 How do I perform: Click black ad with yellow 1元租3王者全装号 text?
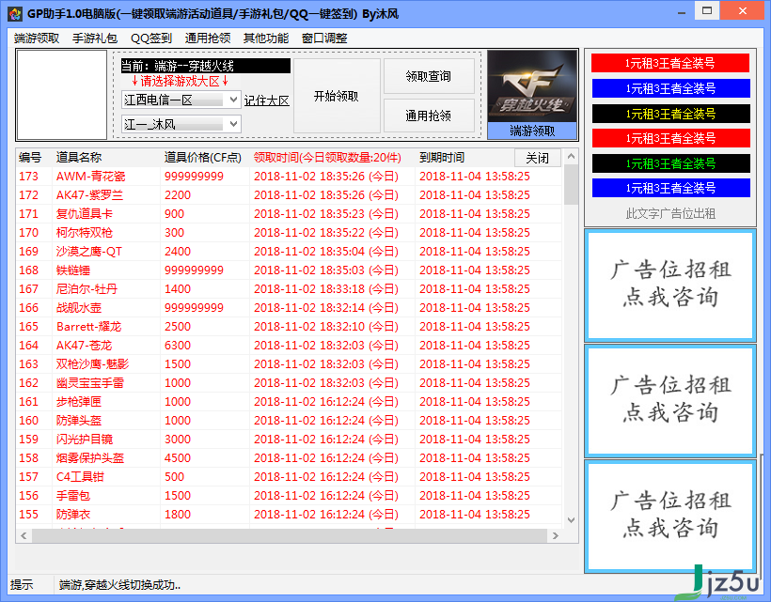670,114
